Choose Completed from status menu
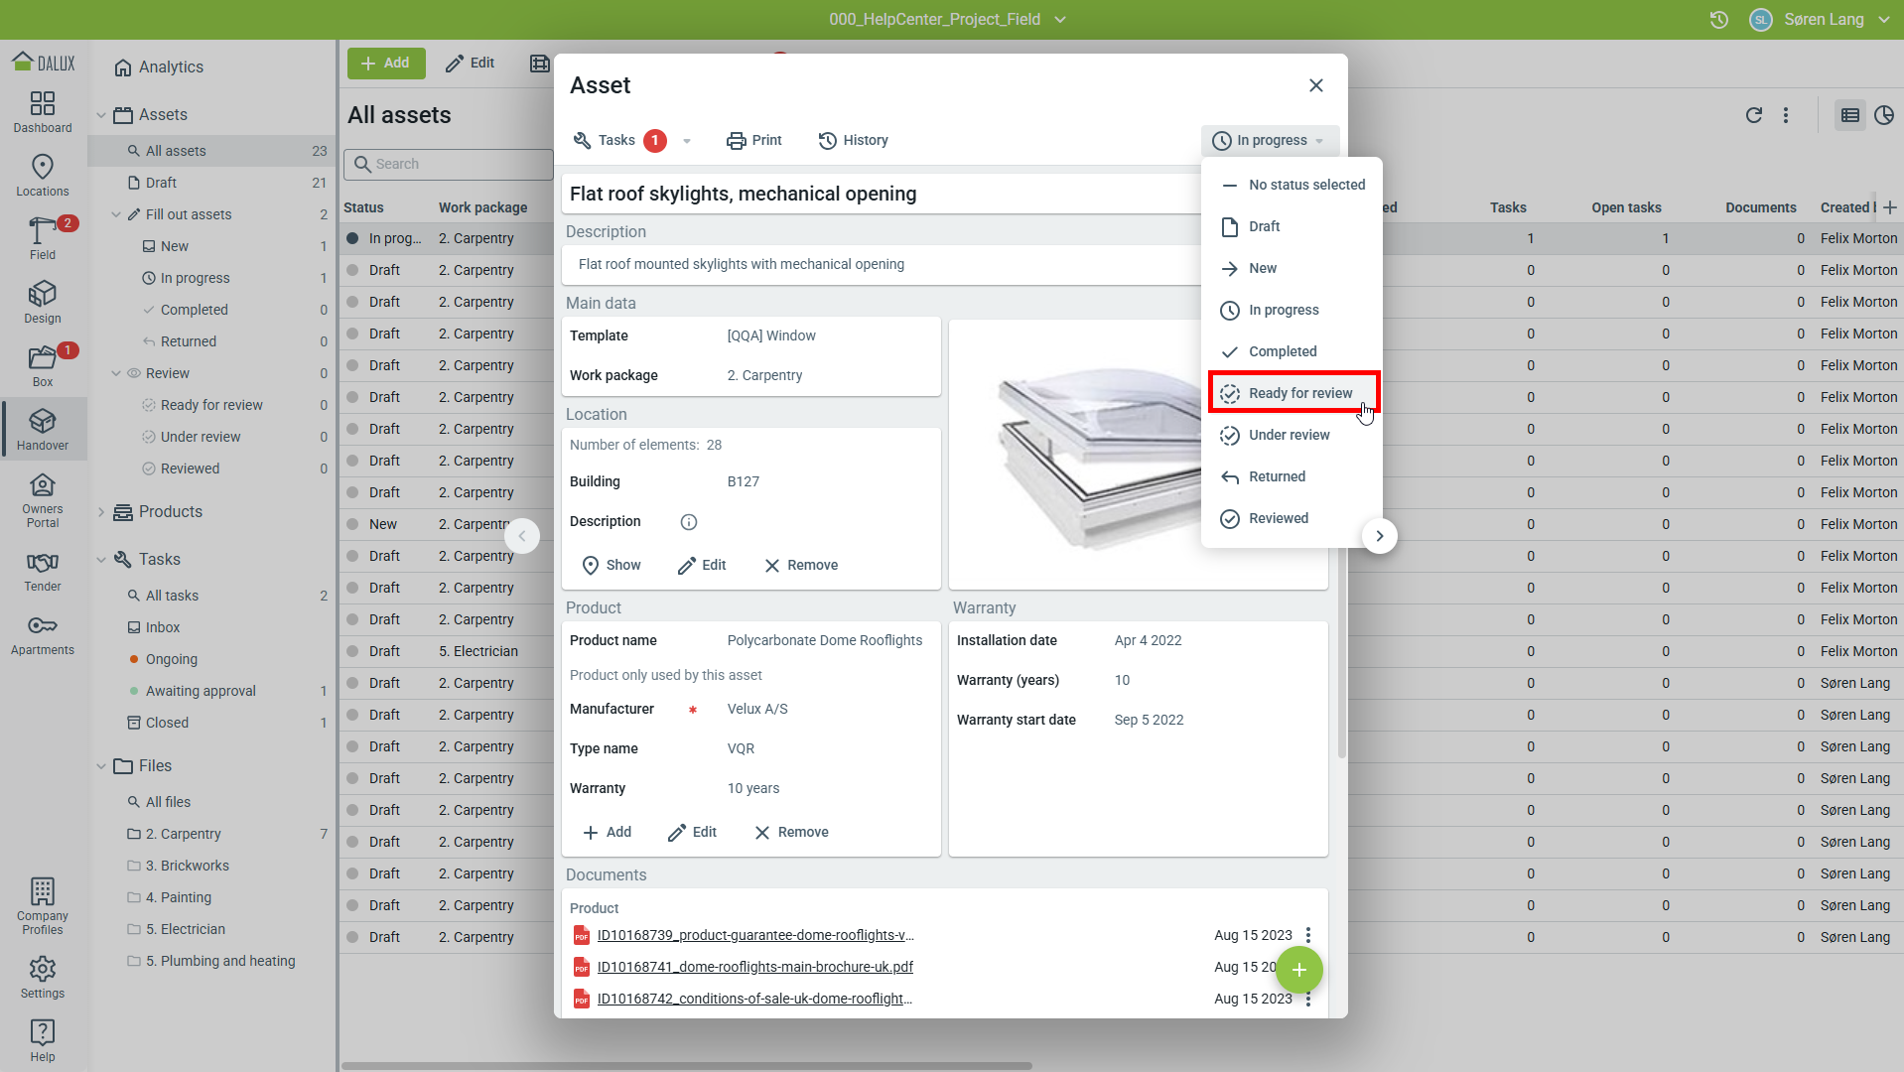This screenshot has width=1904, height=1072. pyautogui.click(x=1282, y=351)
